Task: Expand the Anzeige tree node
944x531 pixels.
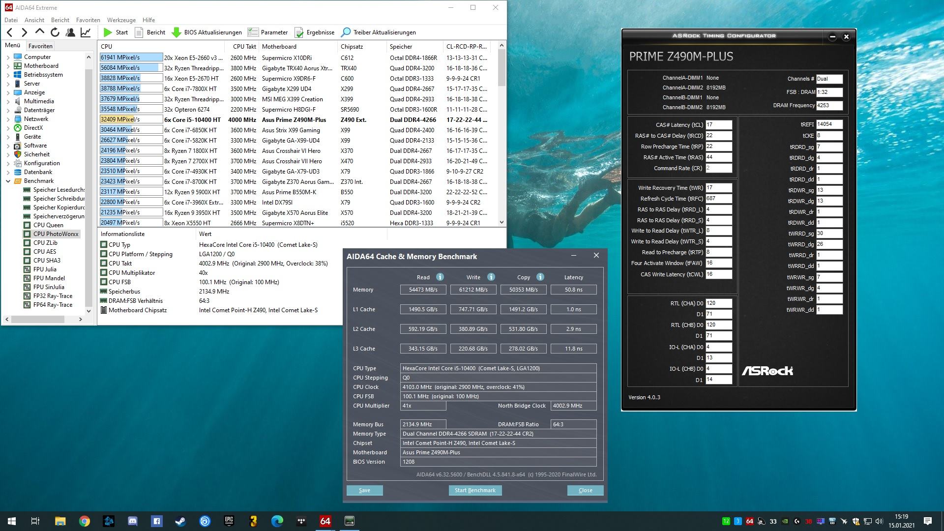Action: point(8,92)
